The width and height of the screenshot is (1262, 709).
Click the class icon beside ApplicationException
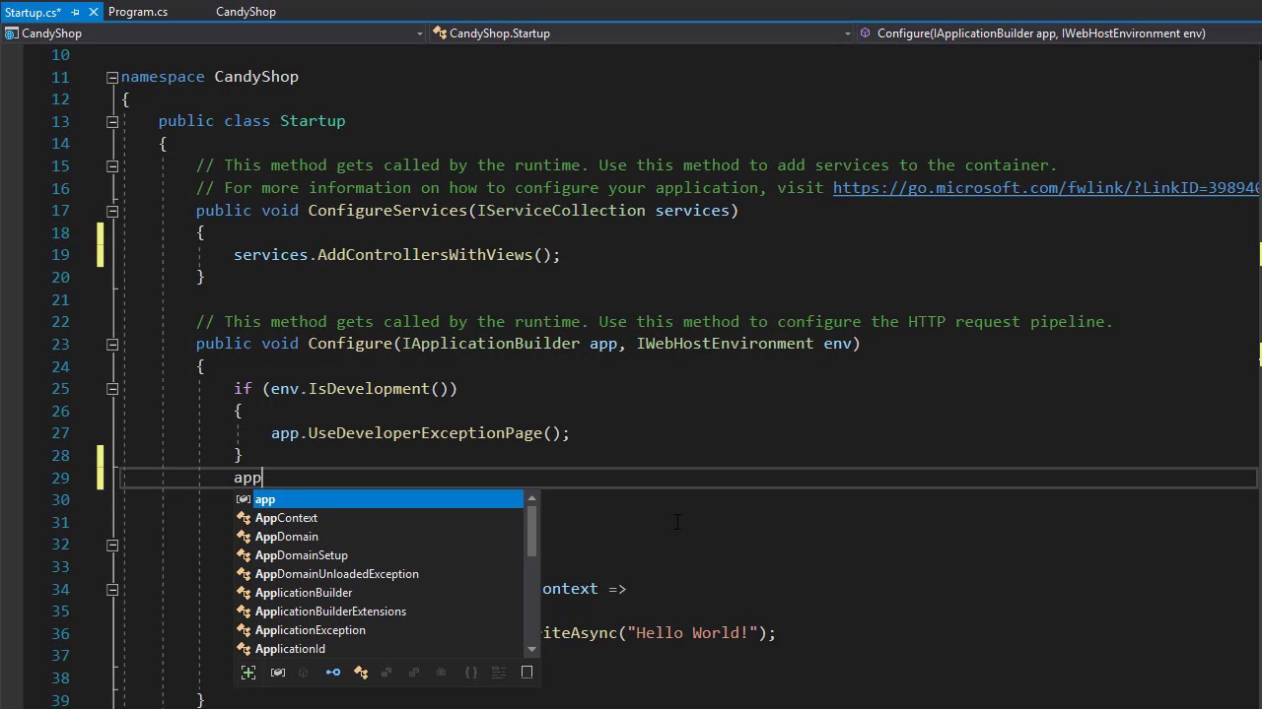244,630
